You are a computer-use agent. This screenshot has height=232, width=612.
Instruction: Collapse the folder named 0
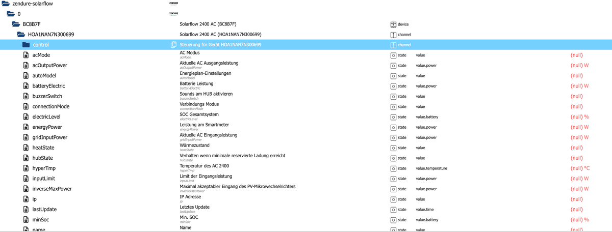(x=11, y=14)
